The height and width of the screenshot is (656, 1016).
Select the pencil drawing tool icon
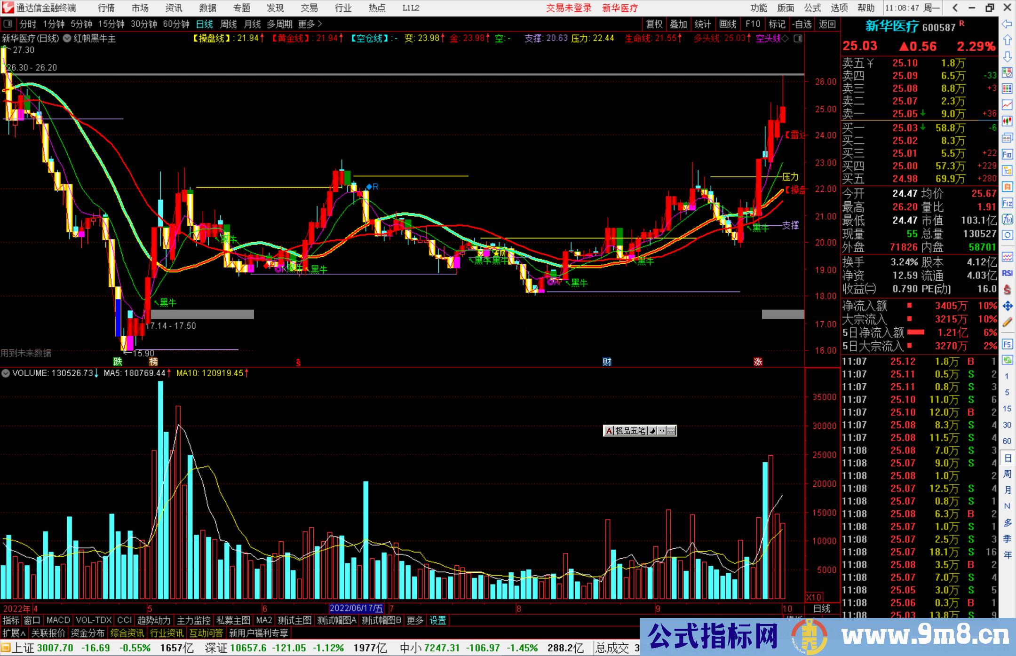coord(1007,322)
